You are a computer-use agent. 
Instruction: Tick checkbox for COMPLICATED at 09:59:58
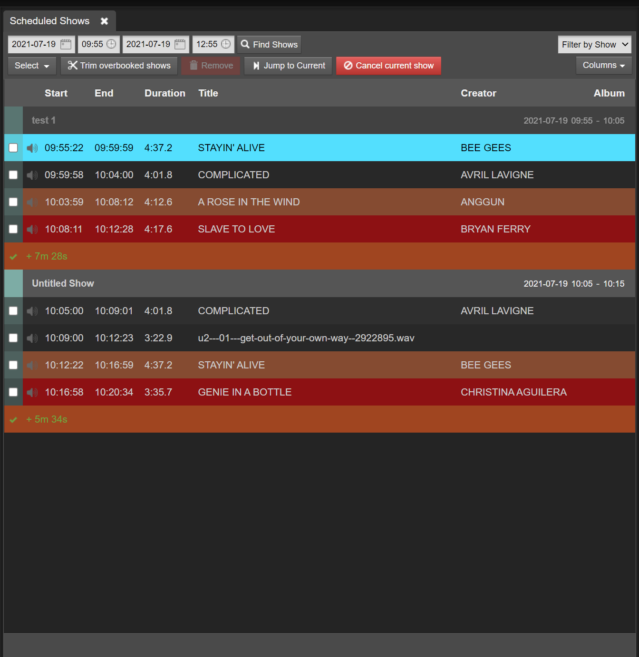[x=13, y=175]
